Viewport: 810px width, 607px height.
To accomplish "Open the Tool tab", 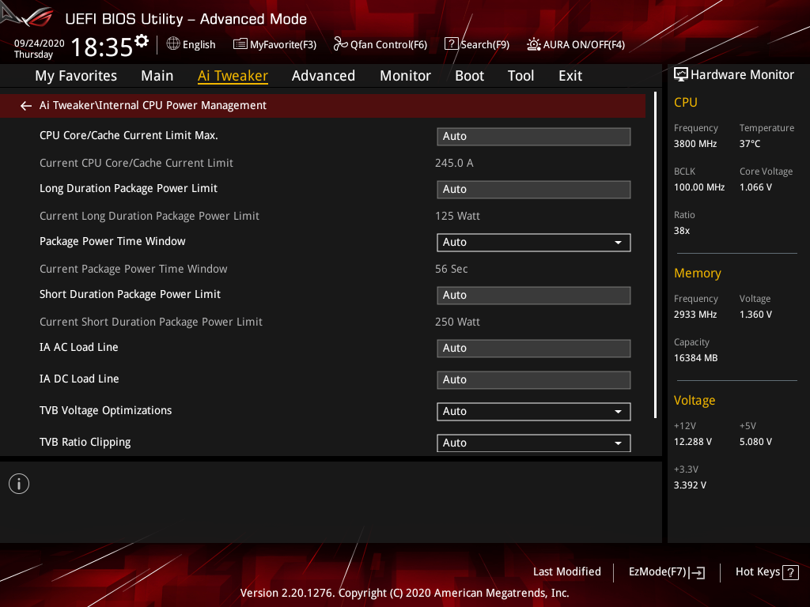I will click(x=520, y=76).
